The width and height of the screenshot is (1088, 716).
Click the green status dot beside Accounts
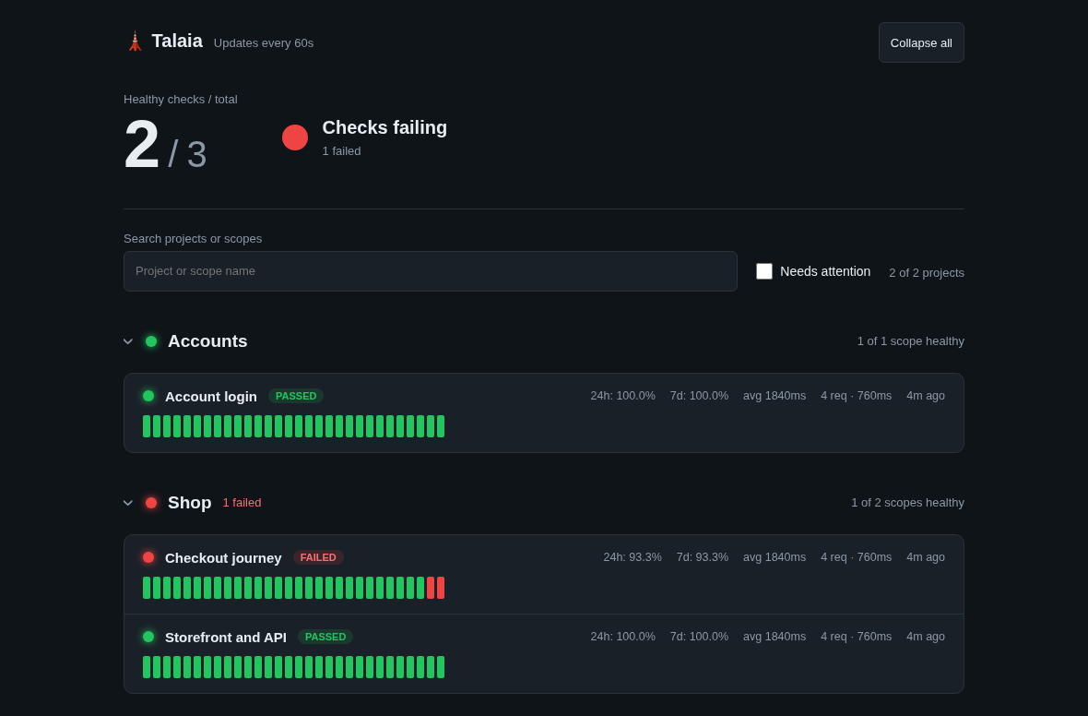[x=151, y=341]
